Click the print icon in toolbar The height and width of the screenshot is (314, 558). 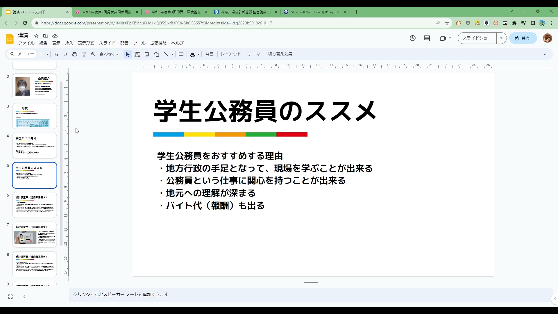pyautogui.click(x=75, y=54)
